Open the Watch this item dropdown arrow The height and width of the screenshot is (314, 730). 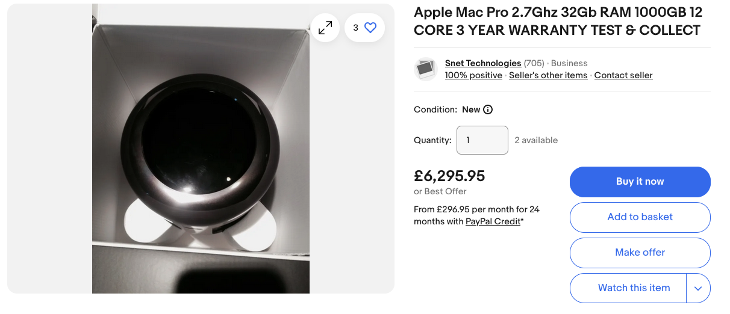click(698, 288)
